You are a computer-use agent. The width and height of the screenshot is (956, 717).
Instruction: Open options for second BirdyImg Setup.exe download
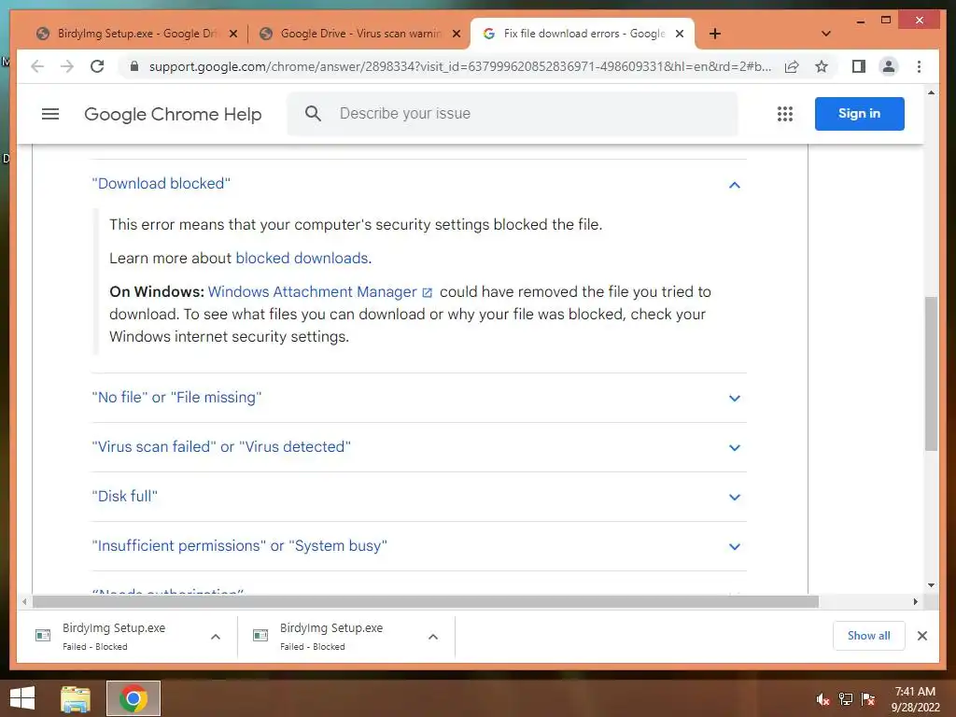click(x=433, y=637)
